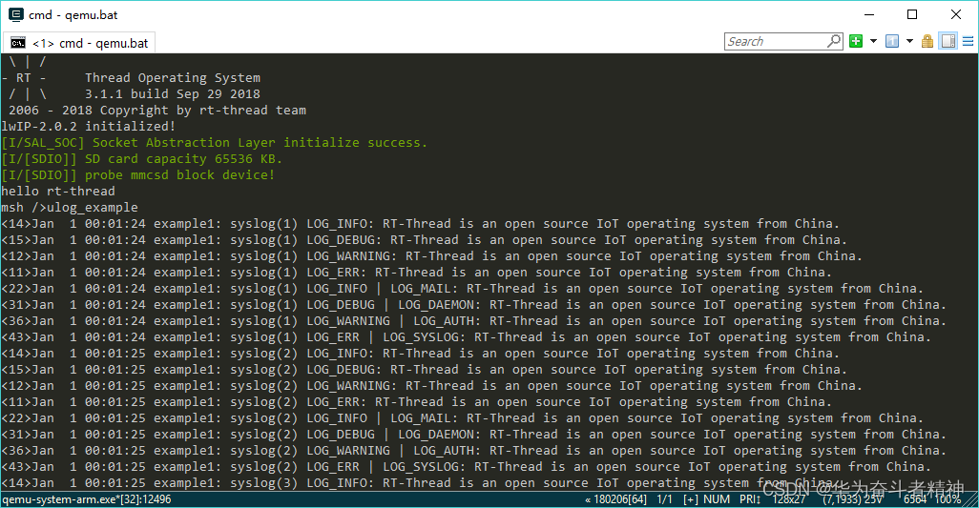Image resolution: width=979 pixels, height=508 pixels.
Task: Click the 'PRI' priority indicator in status bar
Action: pyautogui.click(x=750, y=499)
